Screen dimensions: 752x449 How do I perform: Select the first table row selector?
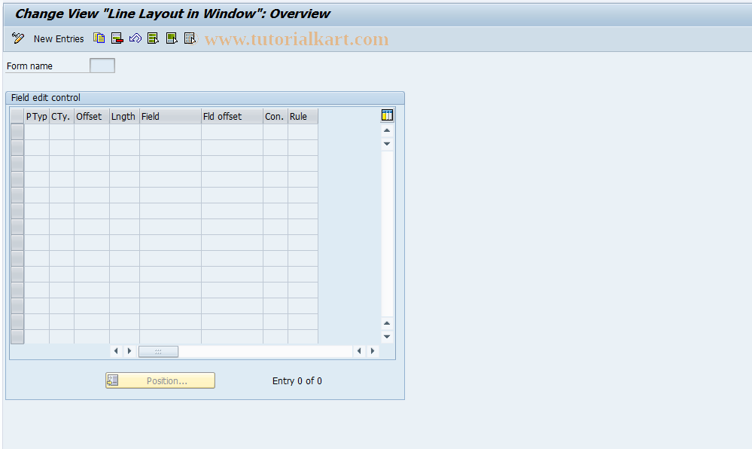(17, 132)
